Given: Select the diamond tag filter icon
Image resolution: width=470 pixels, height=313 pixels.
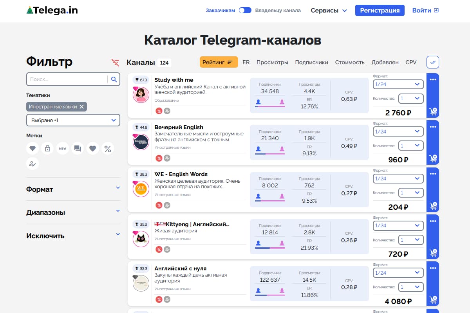Looking at the screenshot, I should pyautogui.click(x=33, y=148).
